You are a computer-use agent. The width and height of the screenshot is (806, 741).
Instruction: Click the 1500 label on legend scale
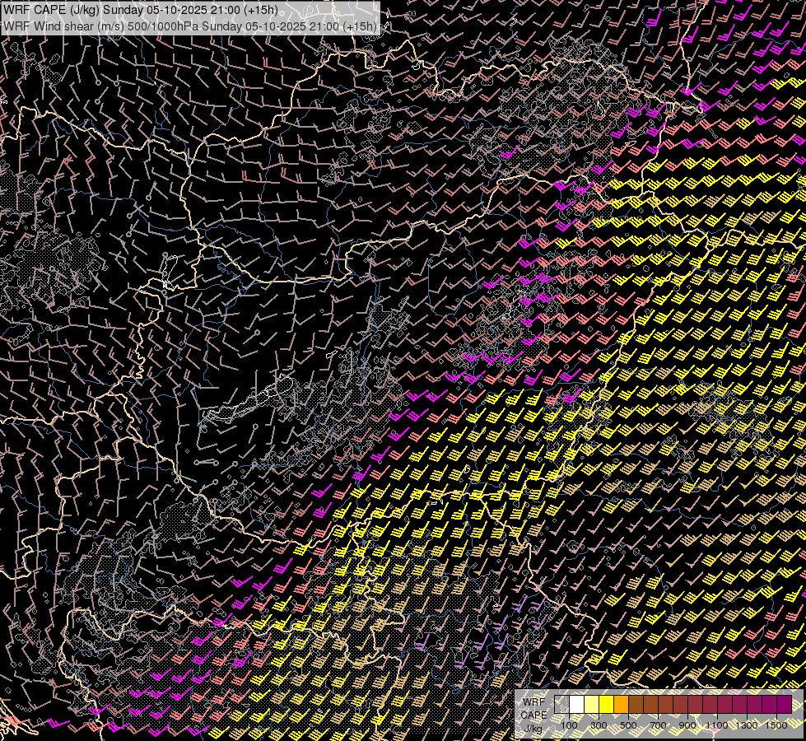[776, 725]
